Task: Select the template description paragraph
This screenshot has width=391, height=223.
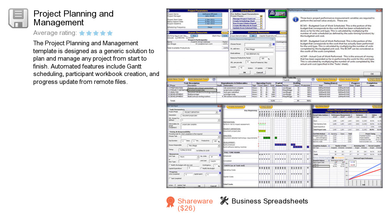Action: point(96,62)
